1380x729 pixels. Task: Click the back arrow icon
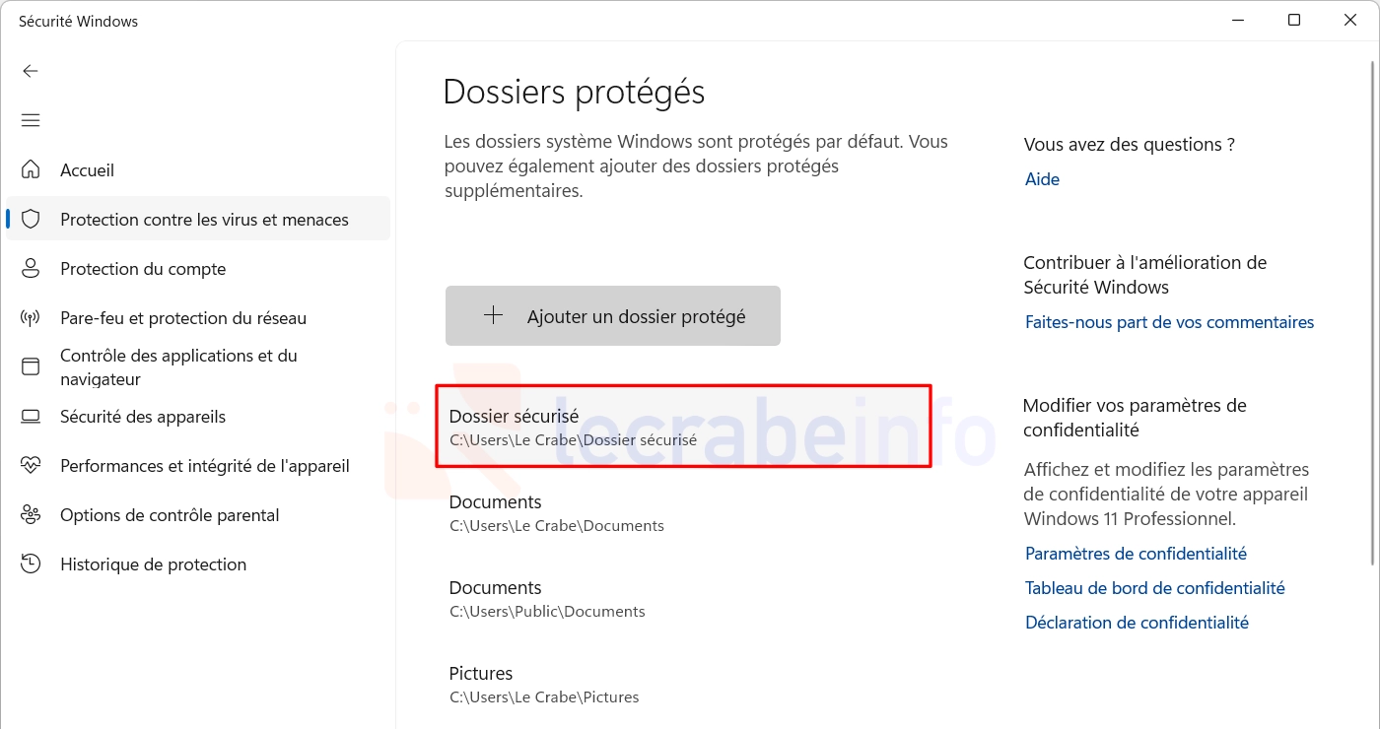[31, 71]
